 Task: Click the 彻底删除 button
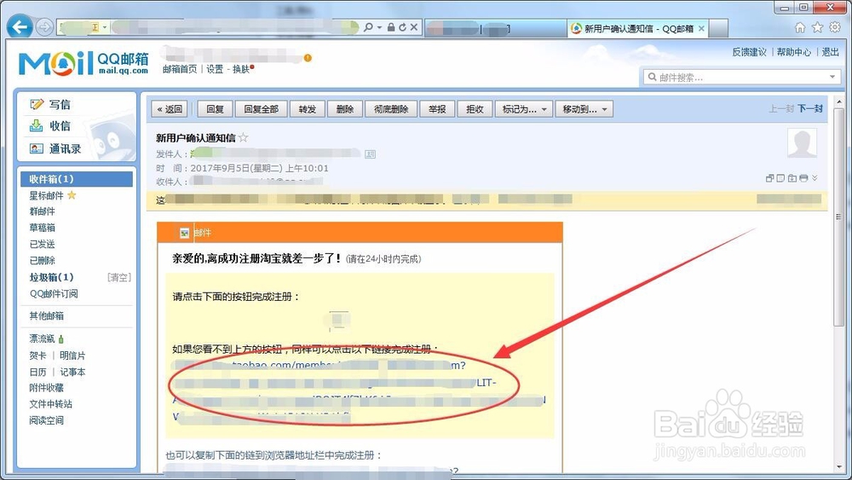pyautogui.click(x=391, y=109)
